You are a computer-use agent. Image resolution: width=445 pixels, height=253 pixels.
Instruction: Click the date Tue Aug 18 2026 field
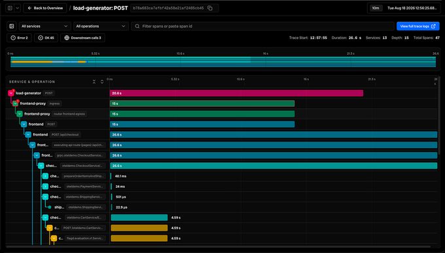tap(412, 8)
